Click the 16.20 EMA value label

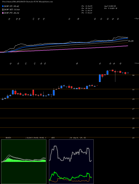tap(131, 41)
